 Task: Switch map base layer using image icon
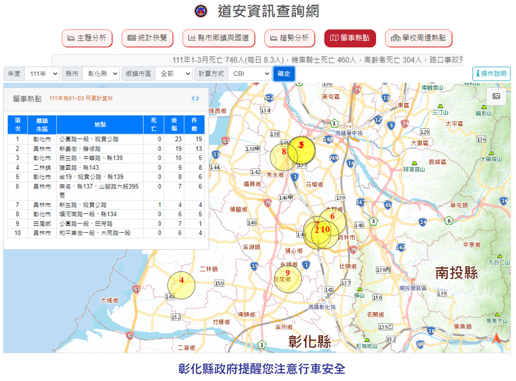(496, 96)
